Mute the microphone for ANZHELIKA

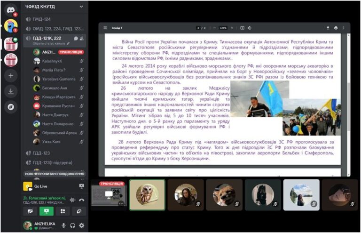coord(63,225)
